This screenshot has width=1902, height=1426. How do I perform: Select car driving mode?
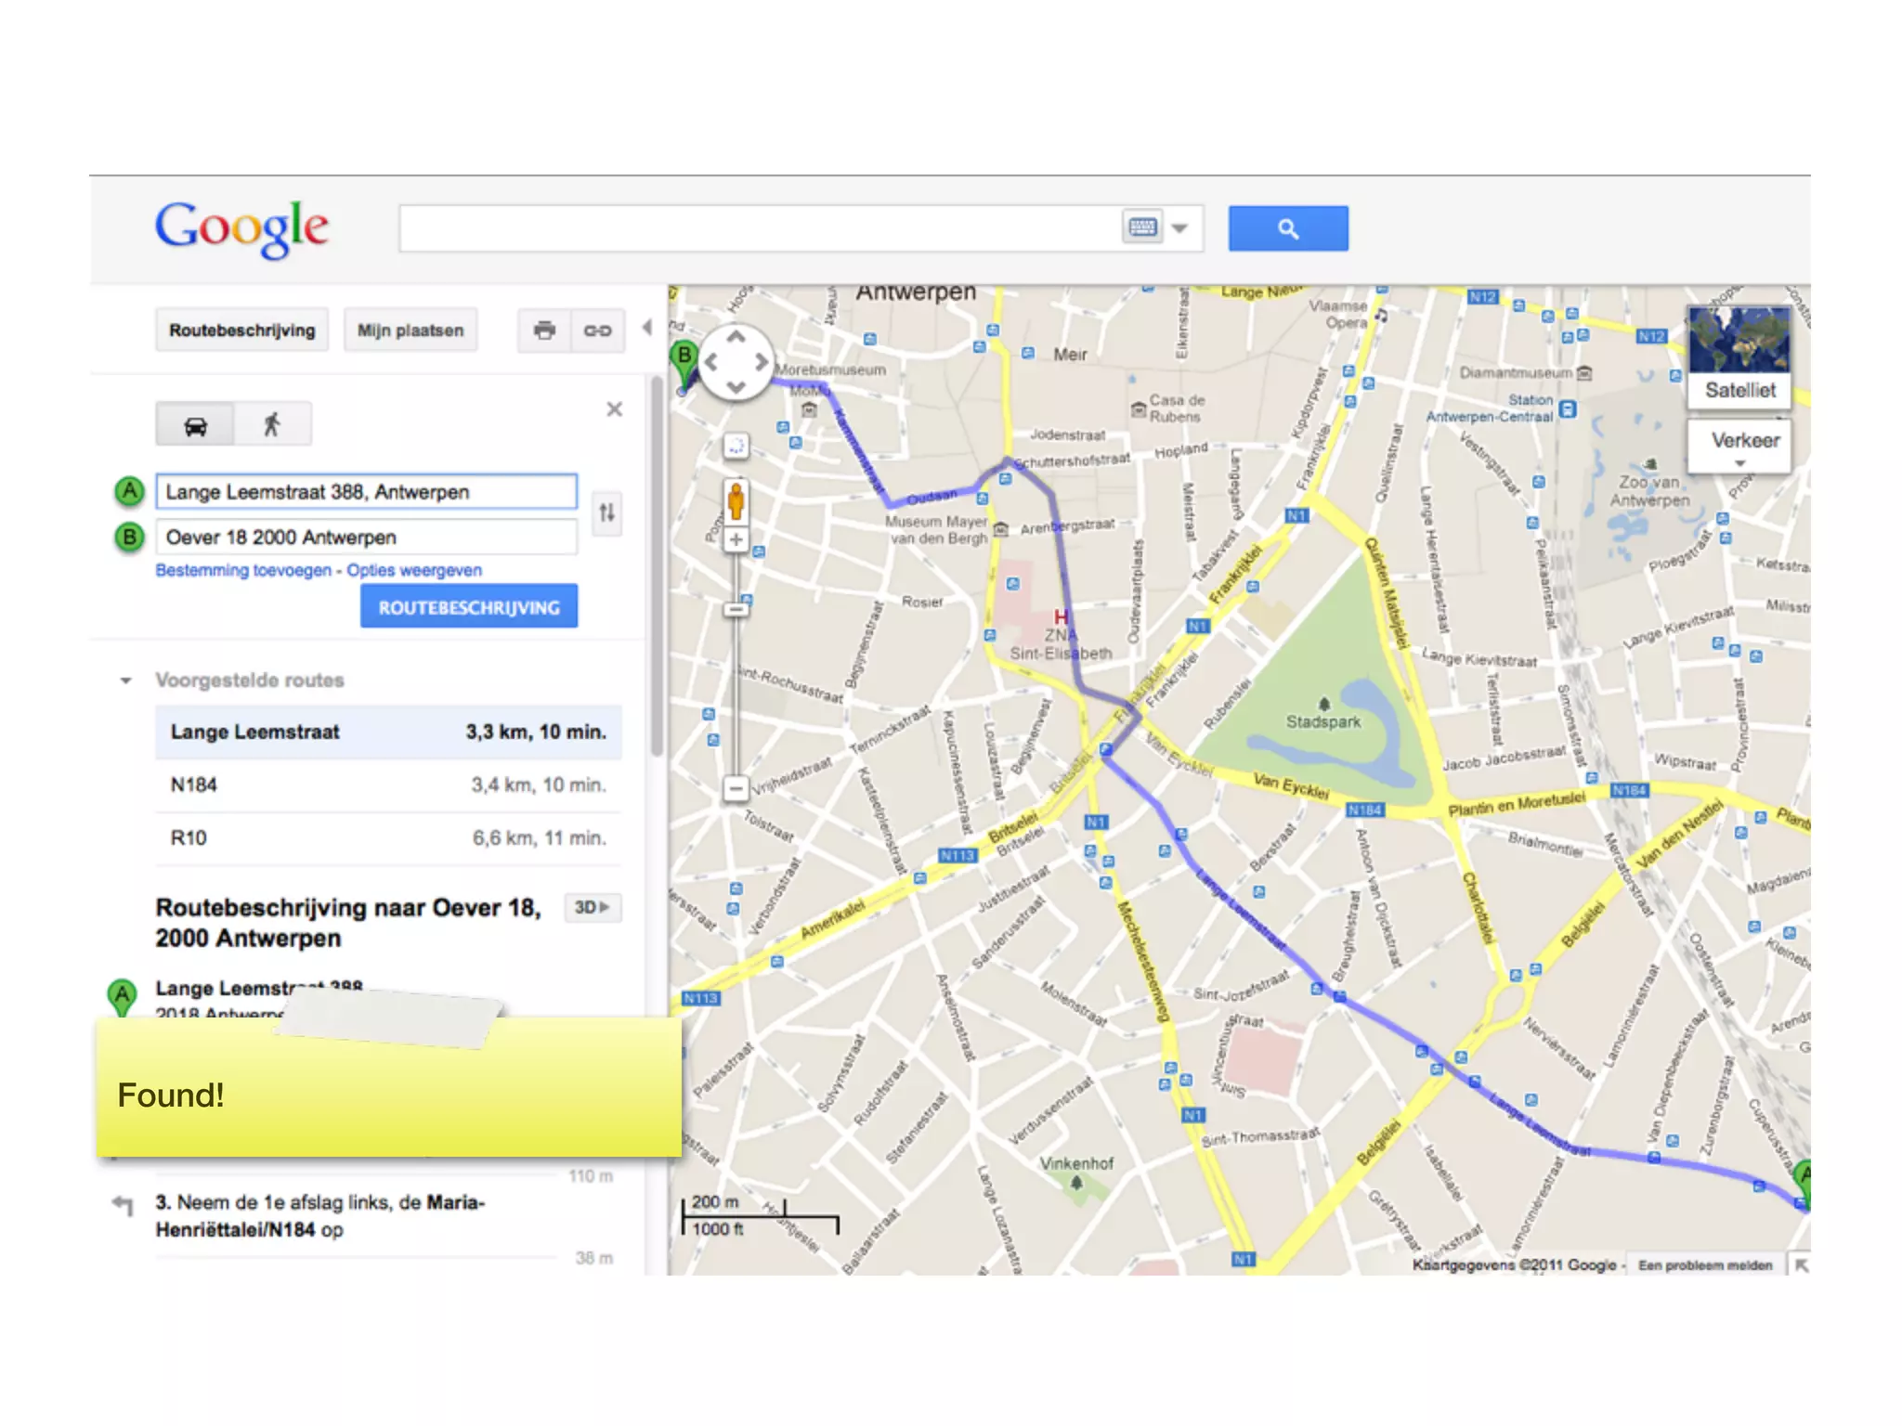[195, 425]
